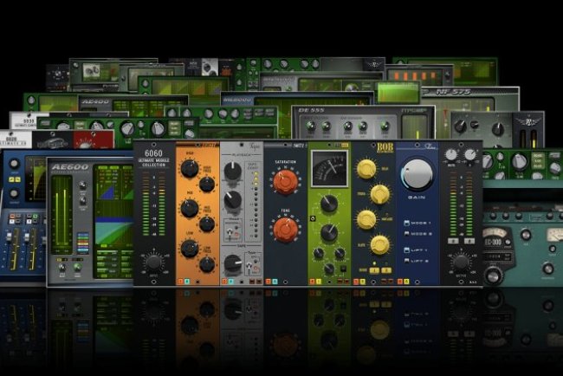Click the DE 555 title in the gray window
The height and width of the screenshot is (376, 563).
click(x=311, y=110)
